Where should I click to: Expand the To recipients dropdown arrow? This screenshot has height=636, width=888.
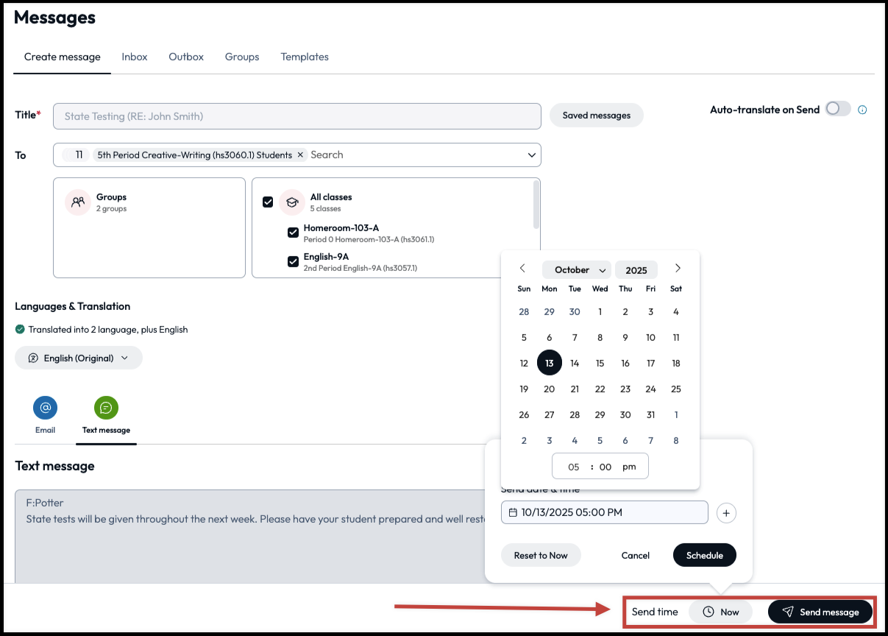click(x=531, y=155)
